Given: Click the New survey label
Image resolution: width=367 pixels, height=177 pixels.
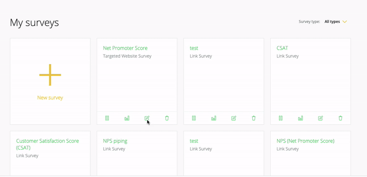Looking at the screenshot, I should point(50,98).
